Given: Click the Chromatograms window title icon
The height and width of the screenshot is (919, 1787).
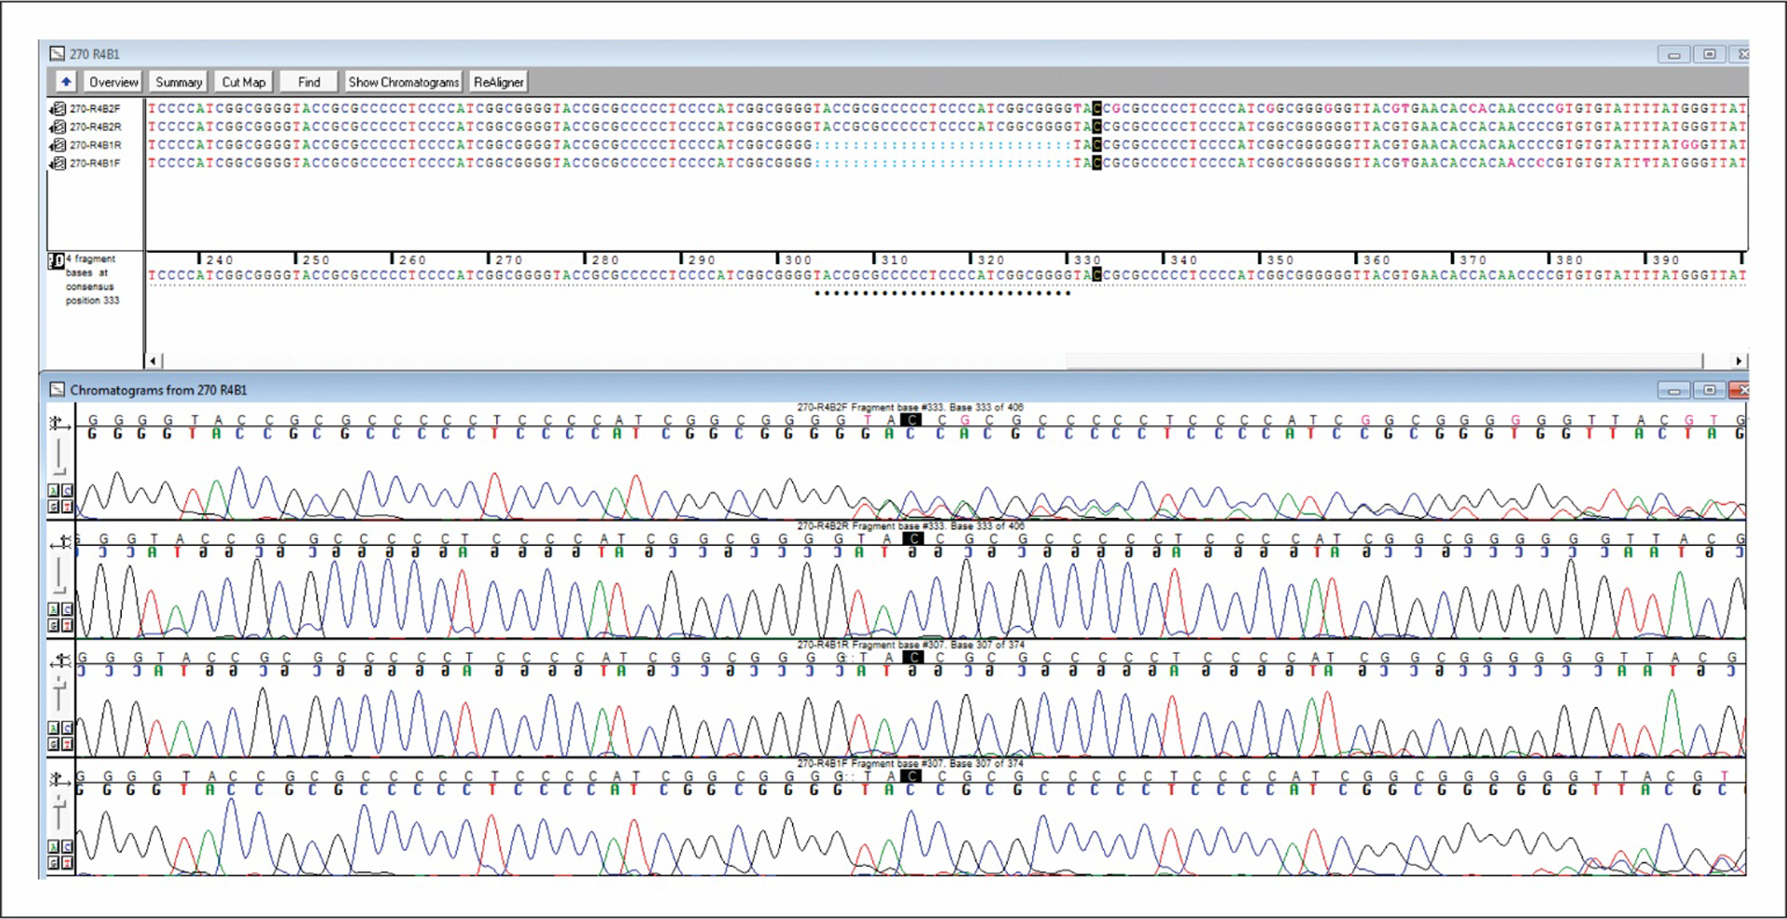Looking at the screenshot, I should pos(57,390).
